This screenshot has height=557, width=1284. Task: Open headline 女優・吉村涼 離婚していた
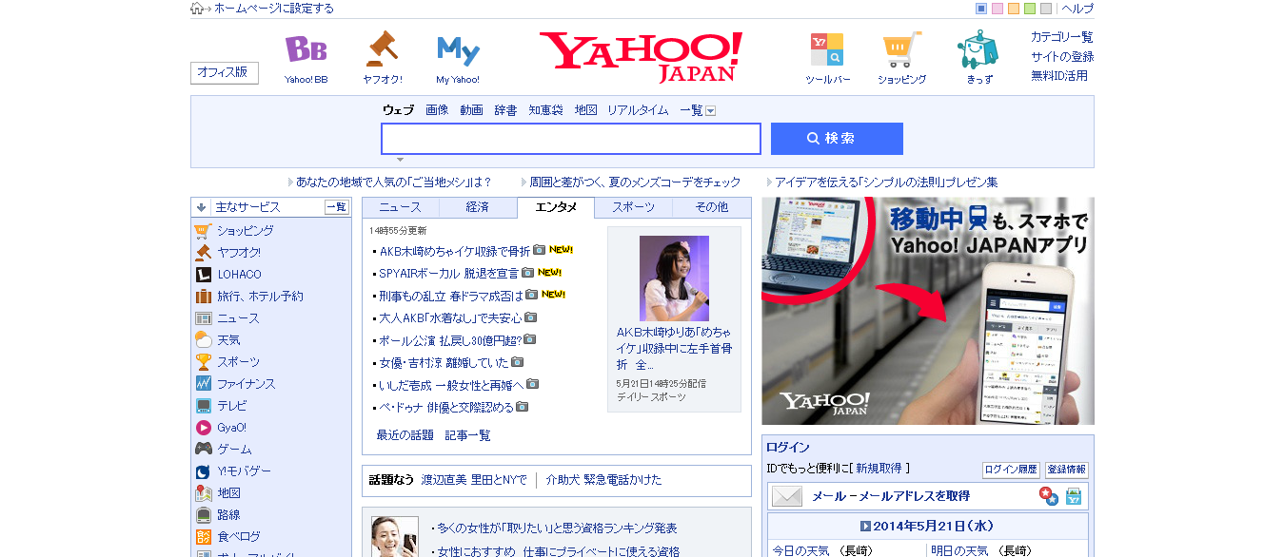[444, 362]
